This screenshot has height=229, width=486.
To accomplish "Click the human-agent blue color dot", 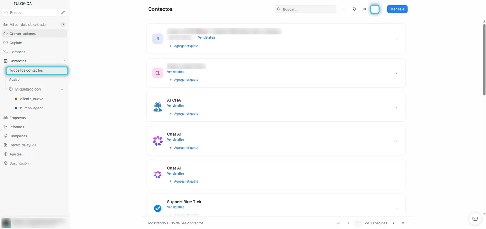I will click(x=16, y=108).
